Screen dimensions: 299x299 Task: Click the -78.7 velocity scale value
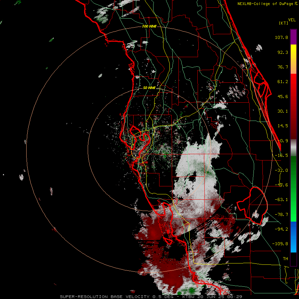281,215
